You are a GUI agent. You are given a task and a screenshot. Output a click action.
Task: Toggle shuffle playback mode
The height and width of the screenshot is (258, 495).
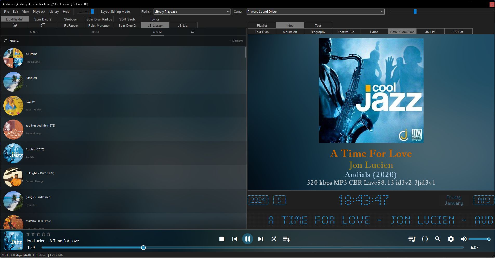pos(274,239)
